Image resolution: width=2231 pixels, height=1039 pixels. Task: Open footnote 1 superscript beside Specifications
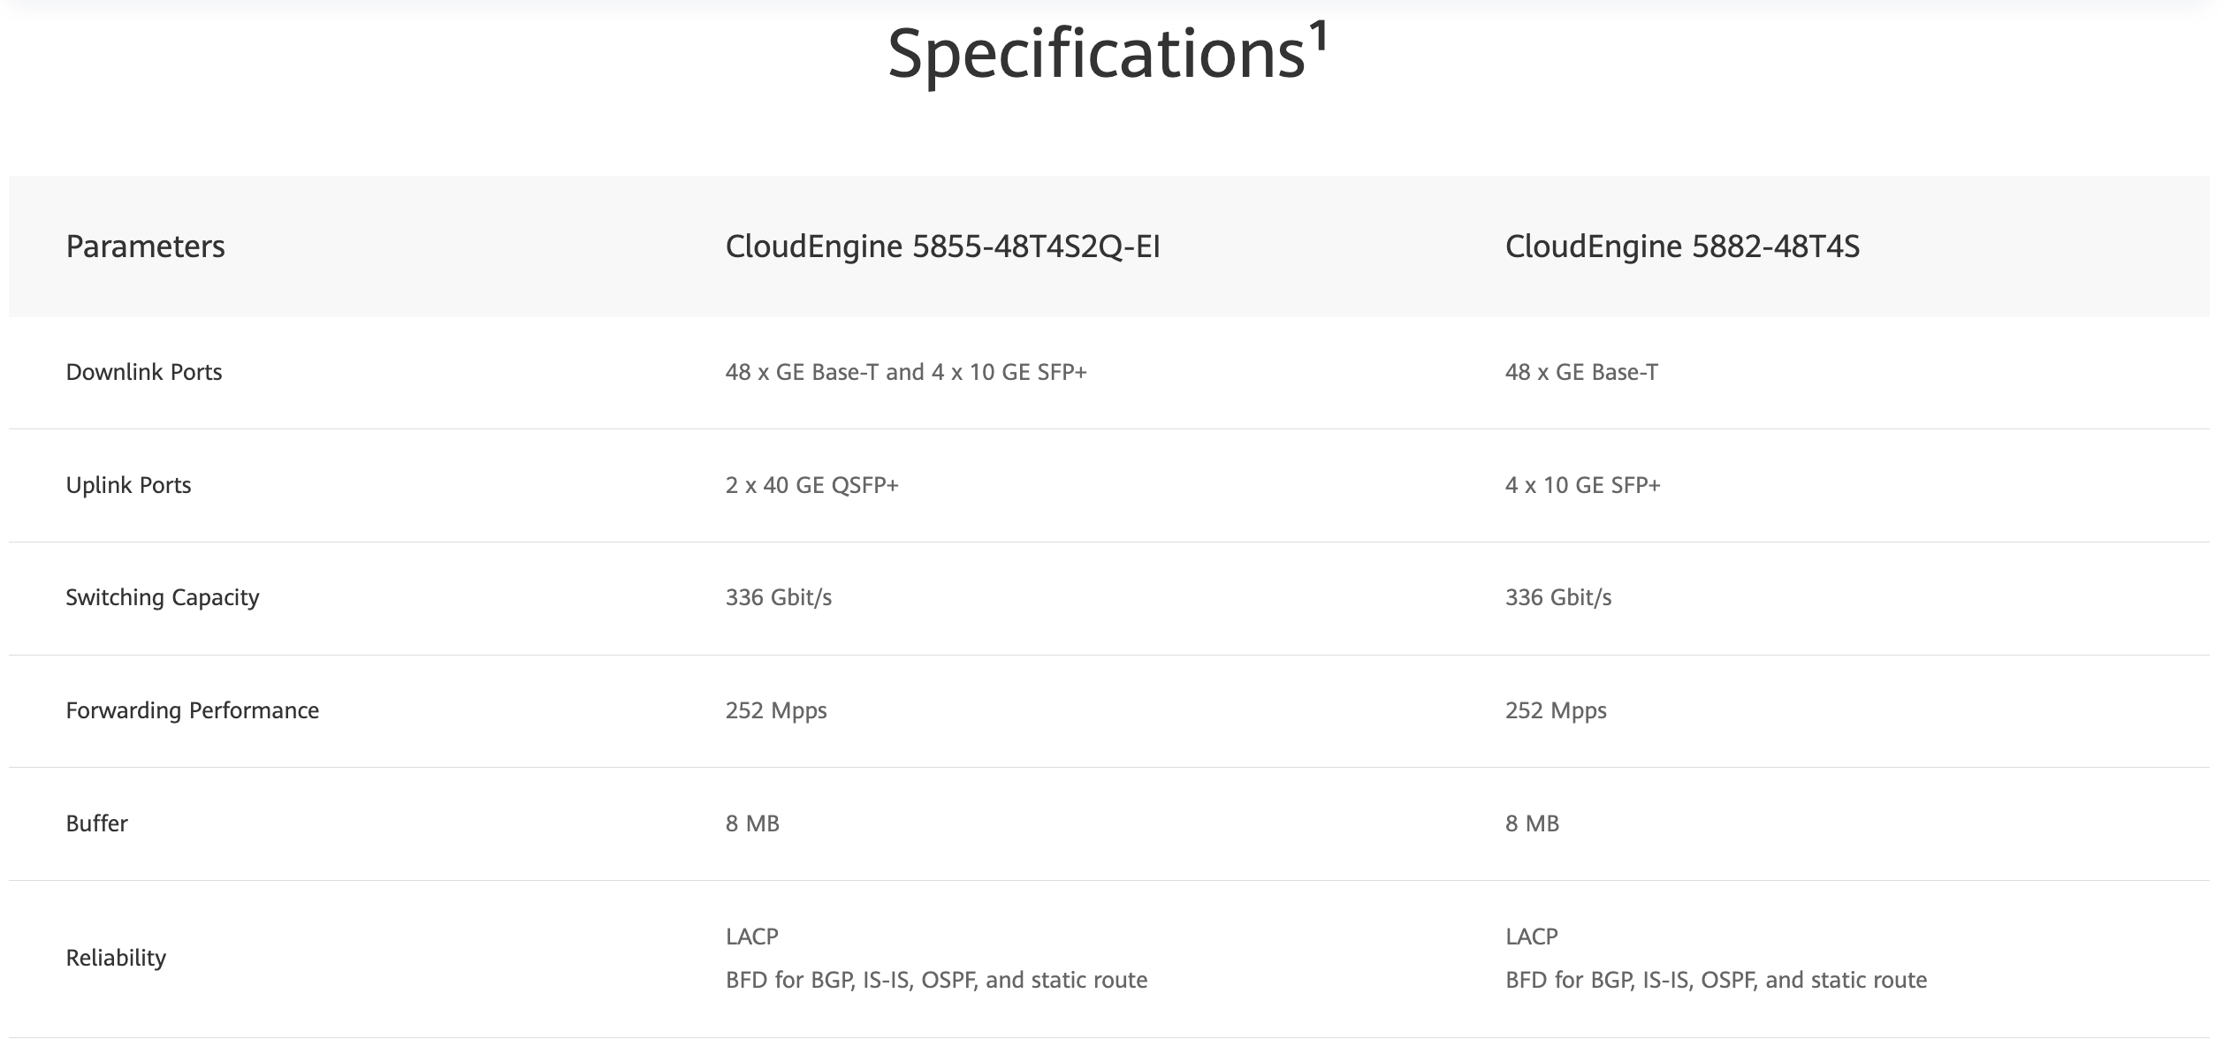tap(1319, 37)
